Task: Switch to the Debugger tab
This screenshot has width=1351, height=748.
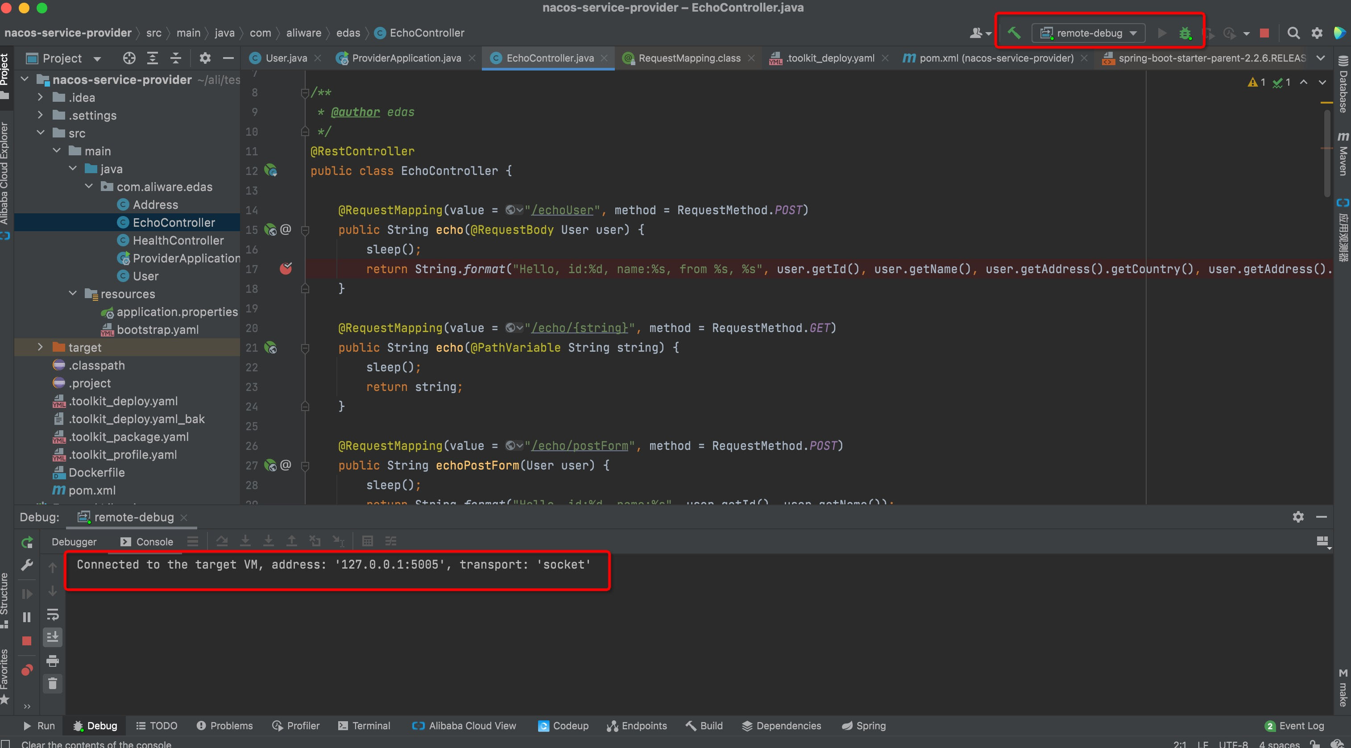Action: click(74, 542)
